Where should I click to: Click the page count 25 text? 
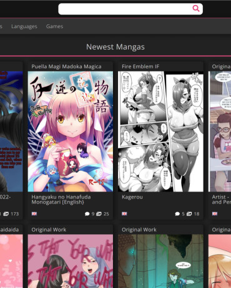pyautogui.click(x=106, y=213)
